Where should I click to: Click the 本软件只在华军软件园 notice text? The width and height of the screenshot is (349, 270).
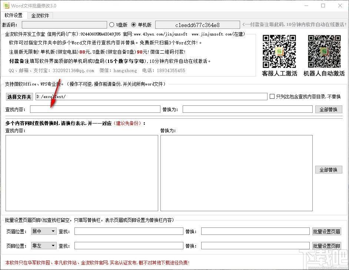(97, 263)
